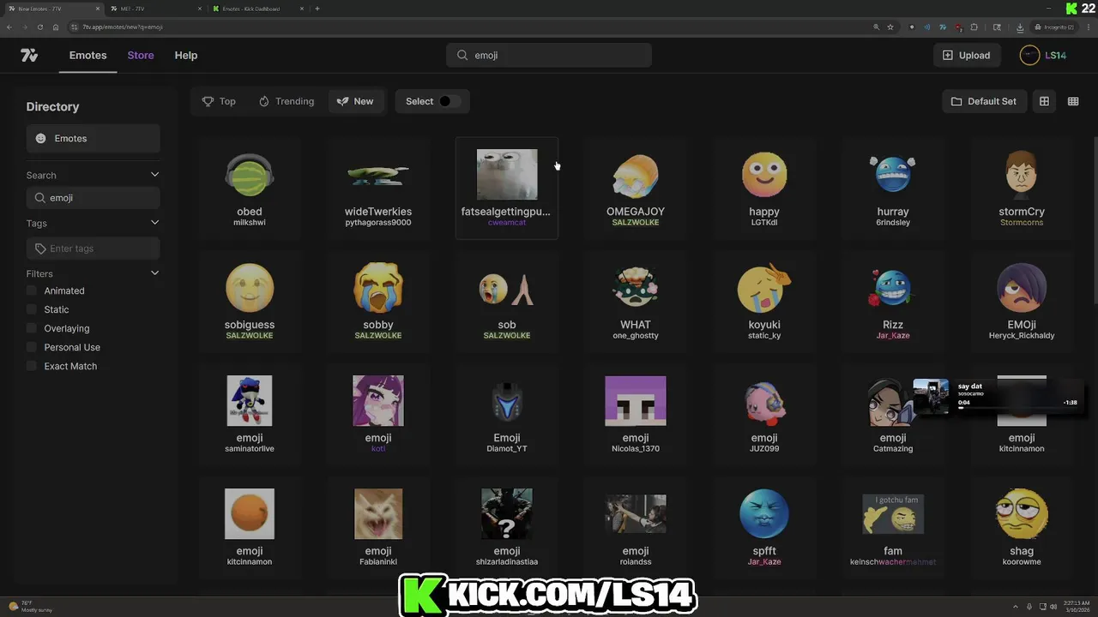
Task: Switch to large grid view icon
Action: [x=1044, y=101]
